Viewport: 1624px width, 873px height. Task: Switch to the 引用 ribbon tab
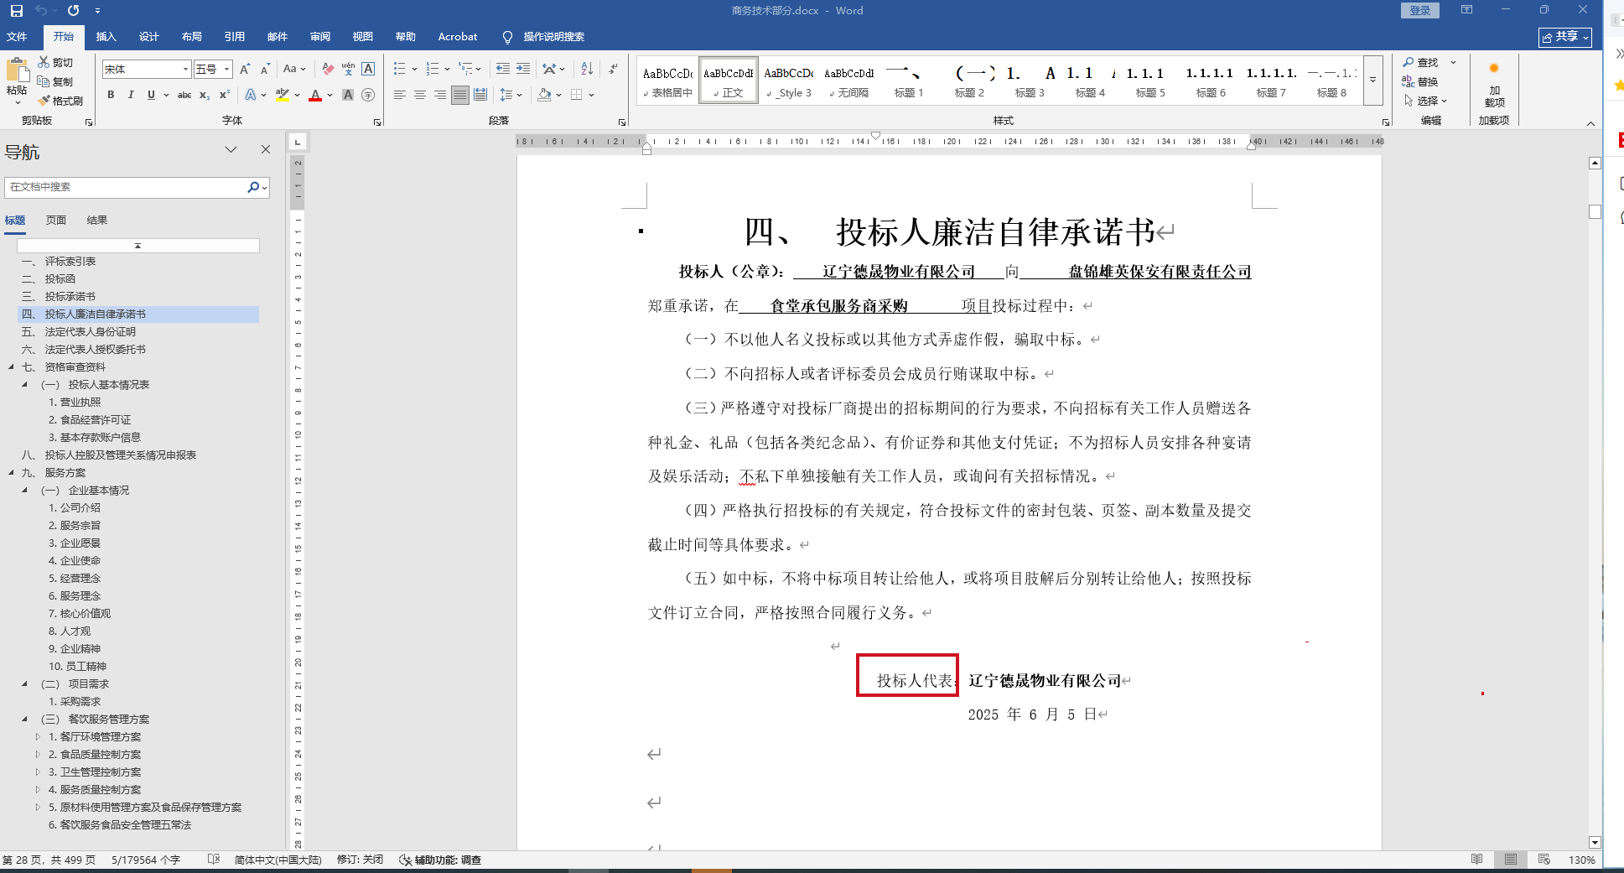click(x=235, y=36)
